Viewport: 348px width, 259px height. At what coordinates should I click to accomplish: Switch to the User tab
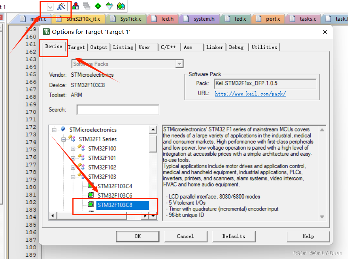click(x=147, y=47)
